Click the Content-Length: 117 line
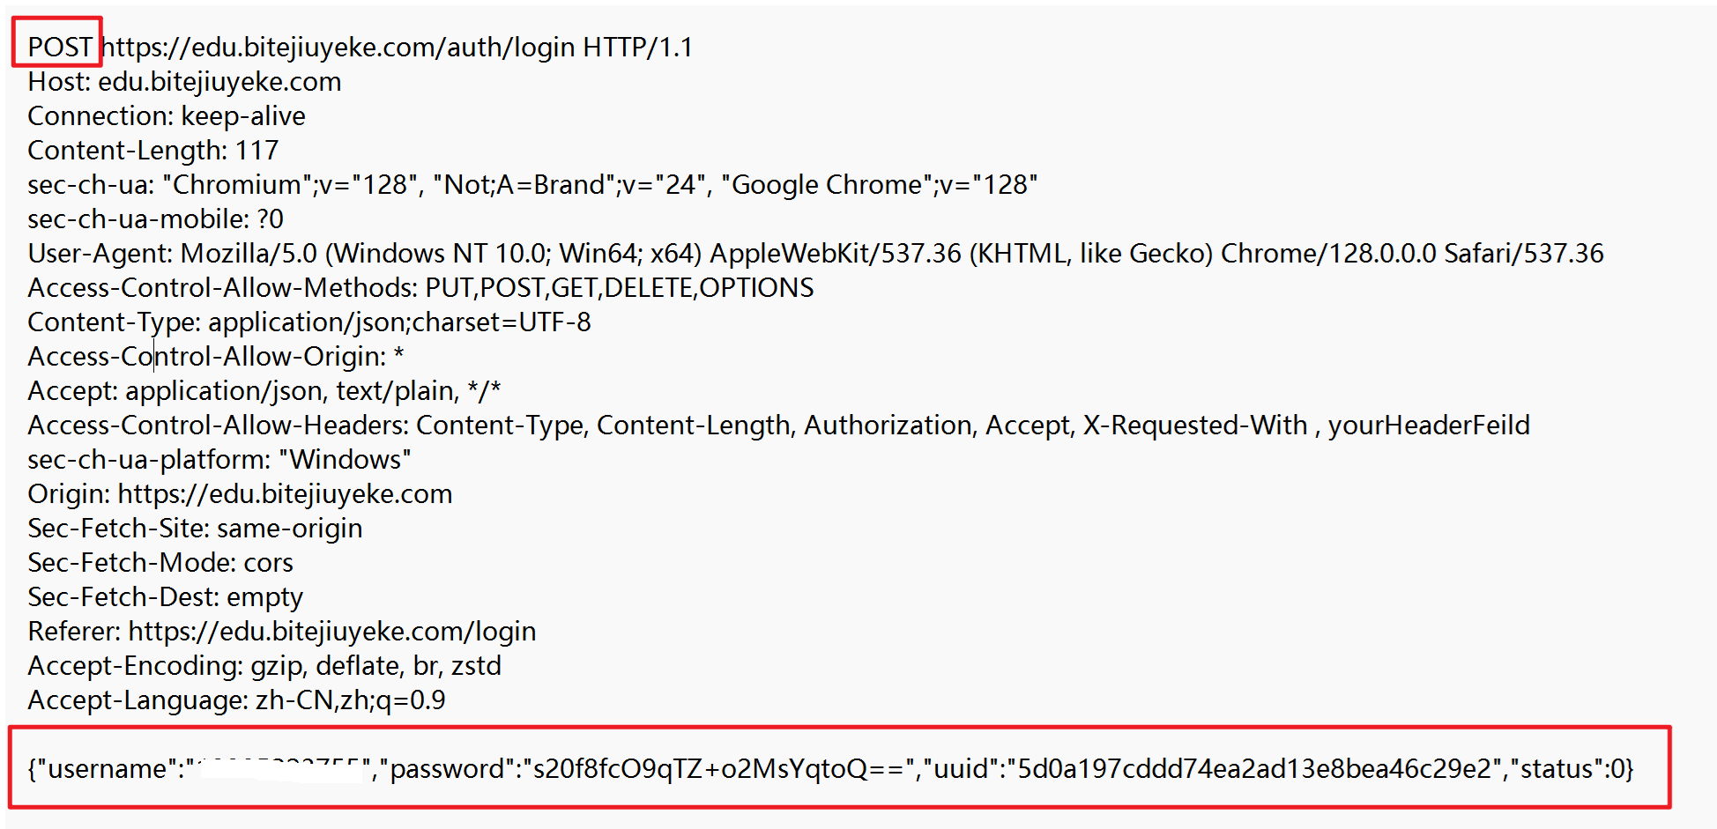Screen dimensions: 1717x829 click(152, 151)
